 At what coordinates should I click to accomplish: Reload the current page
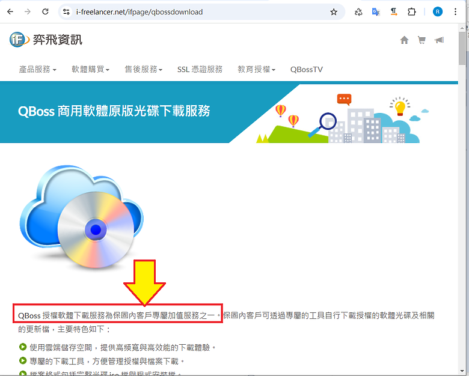45,11
